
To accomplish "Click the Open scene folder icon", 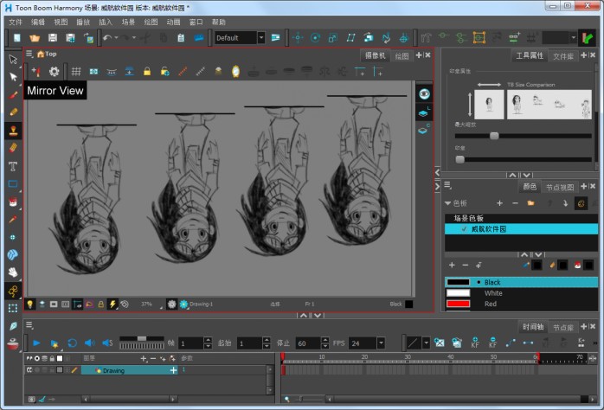I will [35, 38].
